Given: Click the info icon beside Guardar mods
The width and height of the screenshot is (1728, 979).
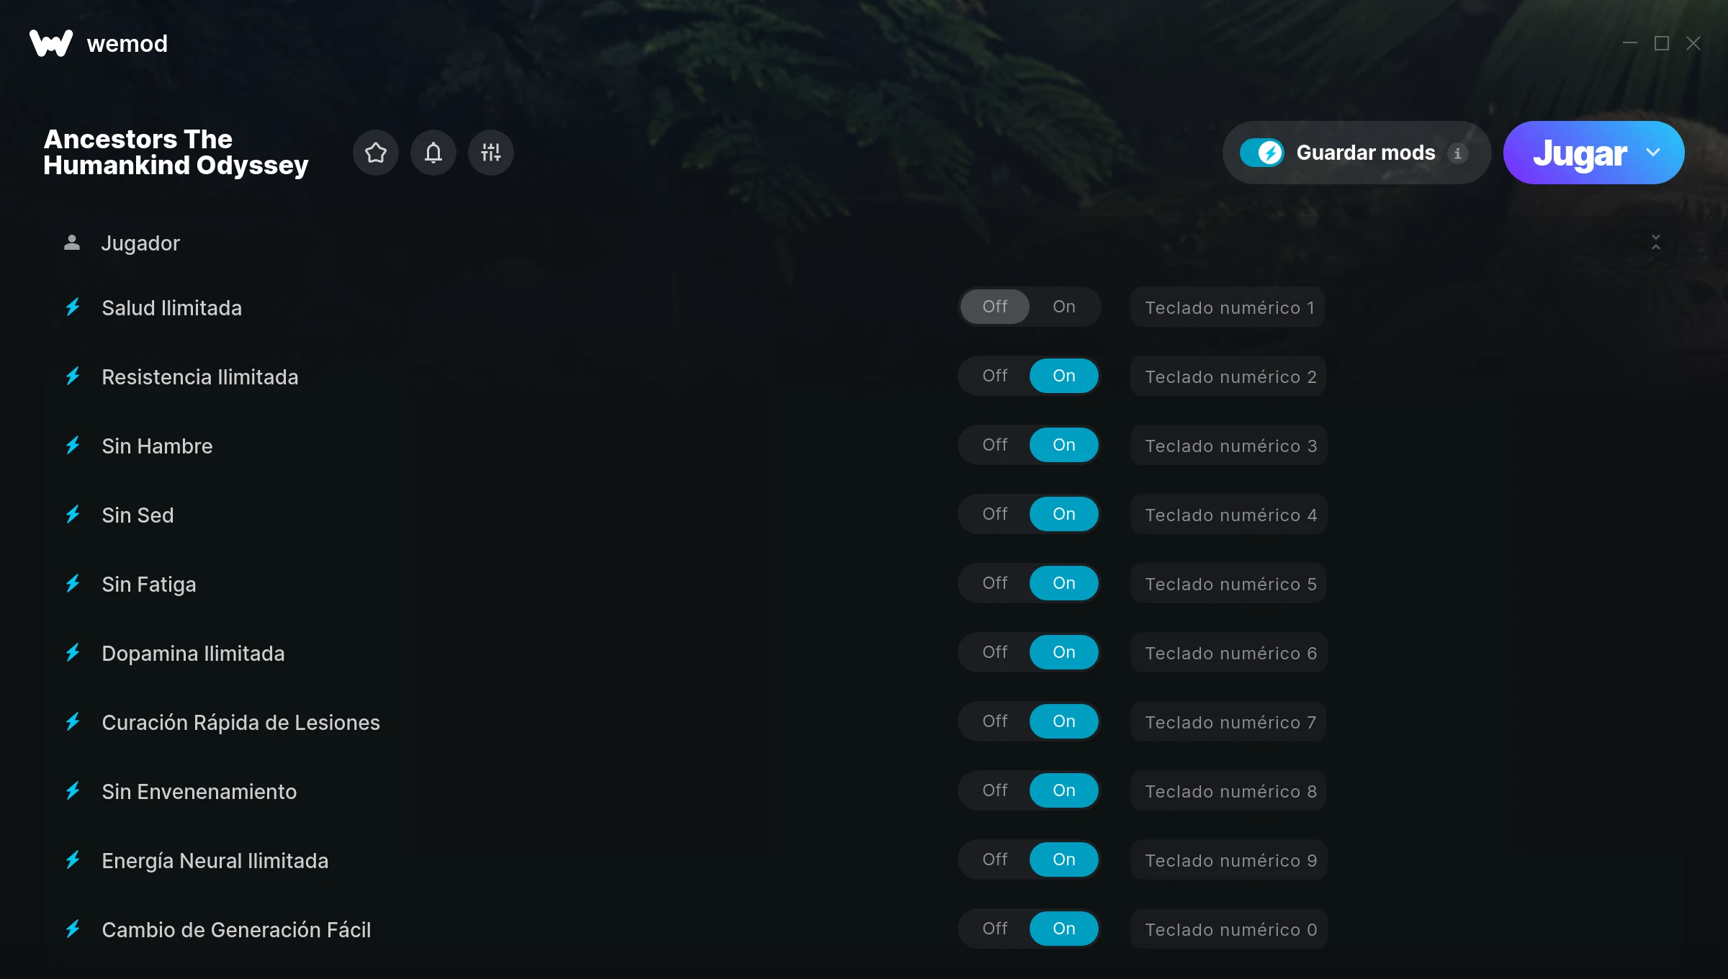Looking at the screenshot, I should 1457,153.
